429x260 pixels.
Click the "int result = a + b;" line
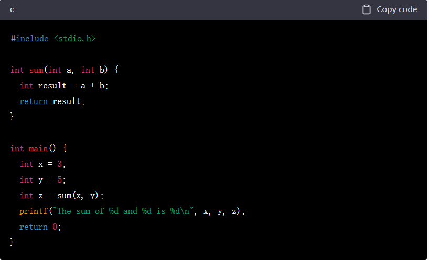(x=64, y=86)
